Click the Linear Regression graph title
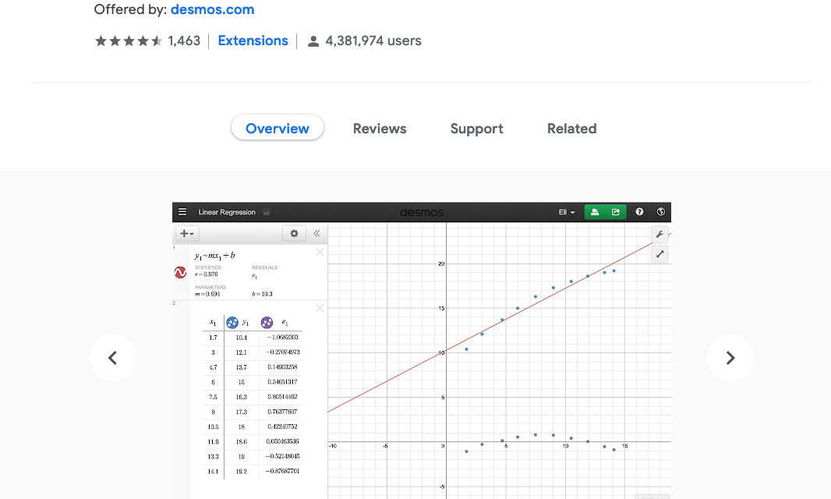Viewport: 831px width, 499px height. point(227,212)
